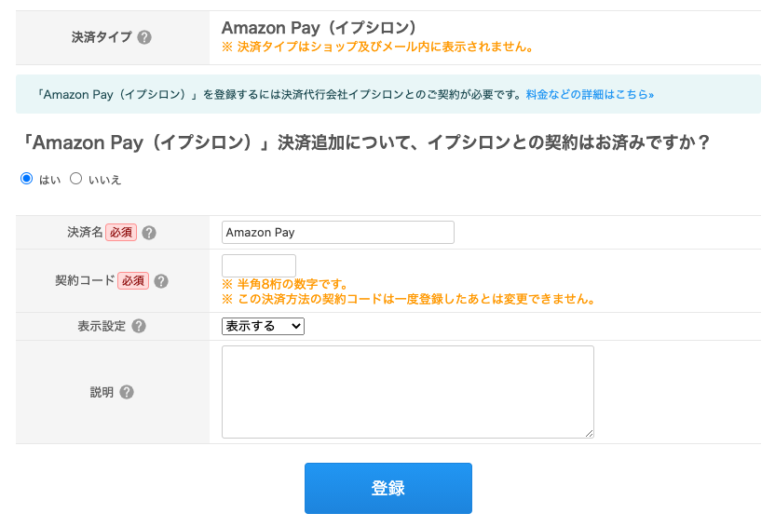Click the arrow on 表示設定 select box
This screenshot has height=527, width=775.
coord(296,326)
